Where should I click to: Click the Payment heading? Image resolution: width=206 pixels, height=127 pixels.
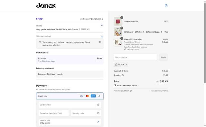coord(42,86)
